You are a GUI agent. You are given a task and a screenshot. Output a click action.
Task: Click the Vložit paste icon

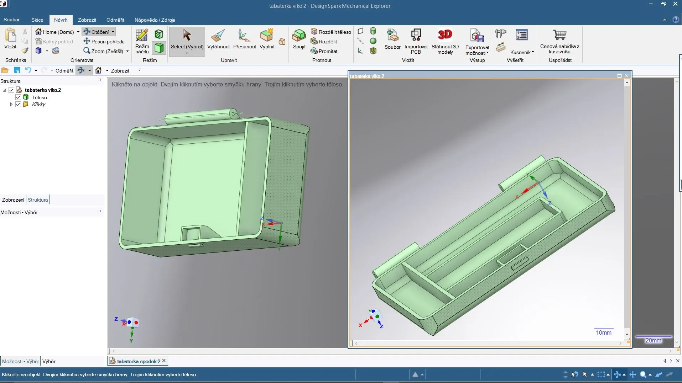10,36
